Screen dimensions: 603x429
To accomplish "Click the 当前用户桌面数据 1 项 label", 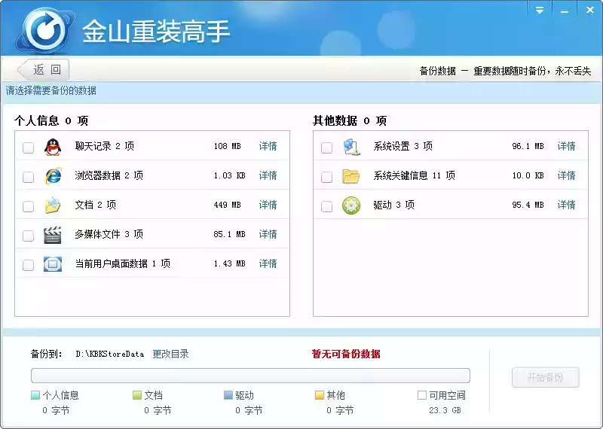I will pyautogui.click(x=122, y=263).
